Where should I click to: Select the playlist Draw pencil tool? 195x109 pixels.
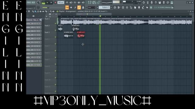pyautogui.click(x=33, y=12)
